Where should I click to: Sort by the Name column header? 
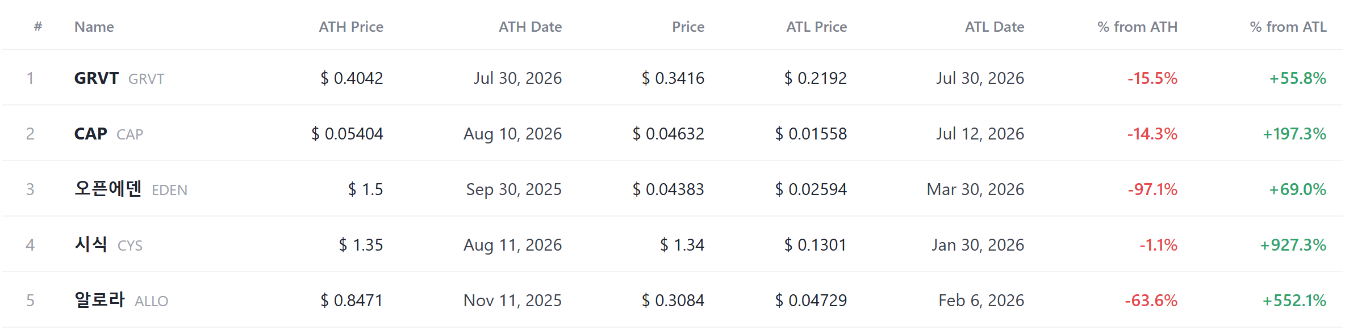94,27
